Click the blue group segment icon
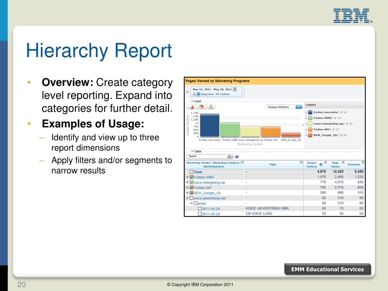Screen dimensions: 388x291 click(199, 94)
